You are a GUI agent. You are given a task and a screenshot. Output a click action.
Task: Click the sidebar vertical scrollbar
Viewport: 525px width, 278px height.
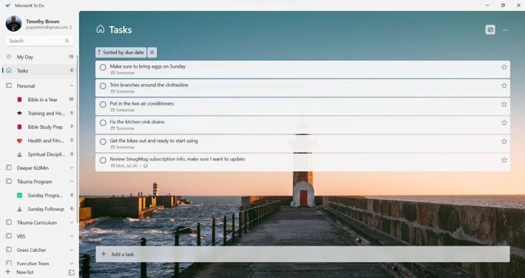click(77, 139)
